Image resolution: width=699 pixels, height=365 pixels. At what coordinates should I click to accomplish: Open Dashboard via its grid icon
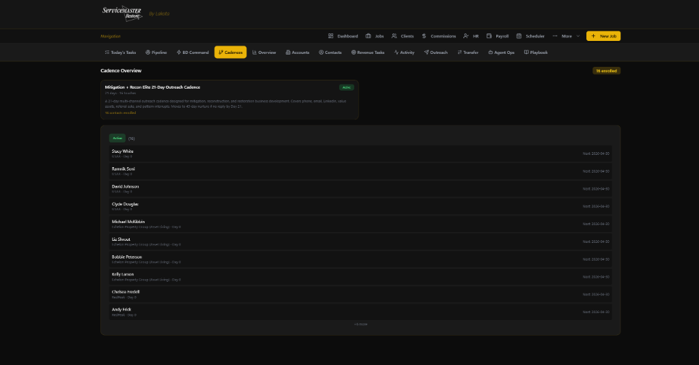(x=331, y=36)
